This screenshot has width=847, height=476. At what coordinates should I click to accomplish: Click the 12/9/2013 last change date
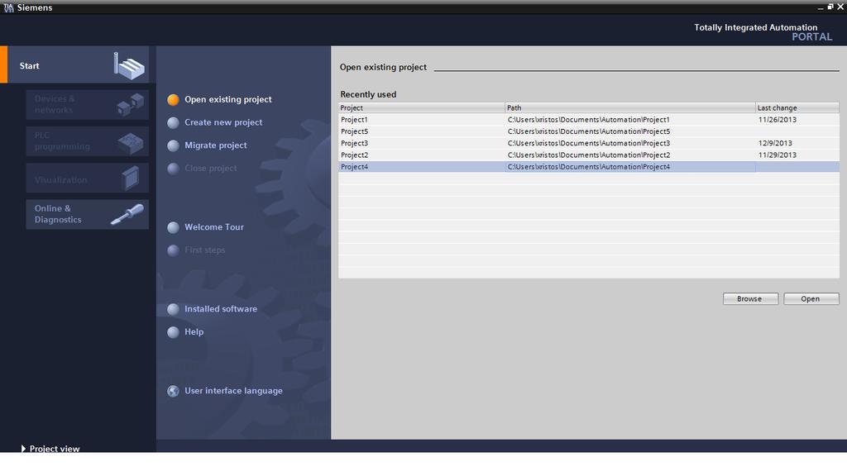[x=775, y=144]
